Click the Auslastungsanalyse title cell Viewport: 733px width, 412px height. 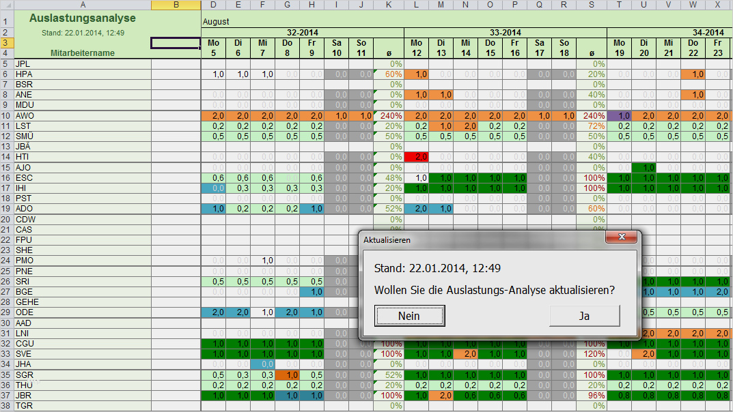pyautogui.click(x=82, y=18)
